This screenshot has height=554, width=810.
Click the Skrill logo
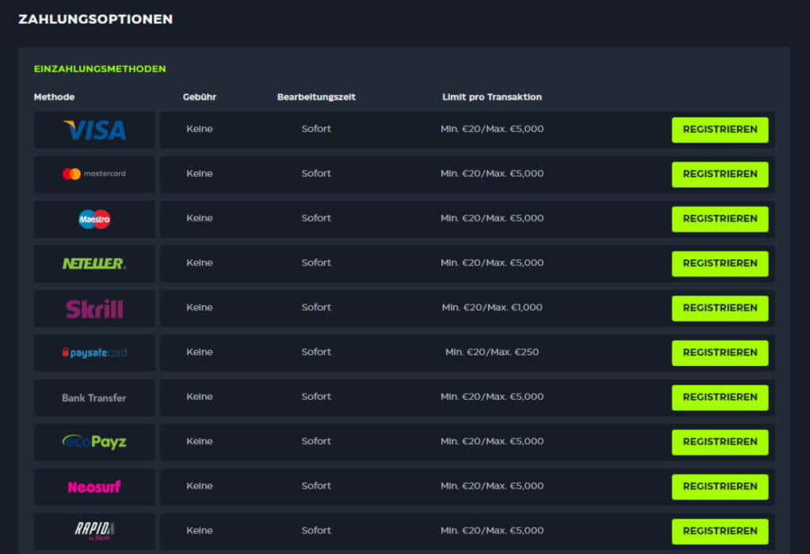[x=95, y=309]
